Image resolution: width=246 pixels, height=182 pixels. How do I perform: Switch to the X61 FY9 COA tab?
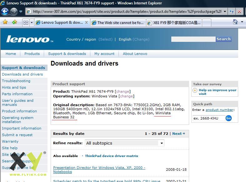click(x=174, y=23)
